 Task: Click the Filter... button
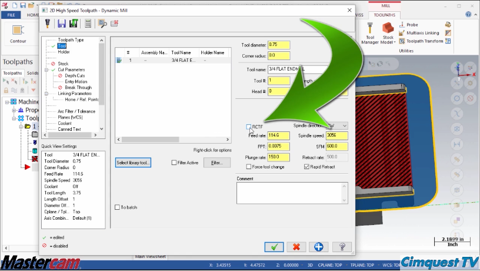[216, 163]
